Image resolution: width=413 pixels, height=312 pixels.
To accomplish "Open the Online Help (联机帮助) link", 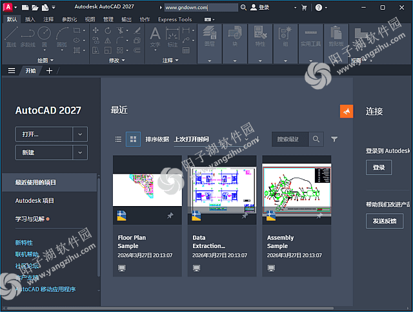I will (x=27, y=255).
